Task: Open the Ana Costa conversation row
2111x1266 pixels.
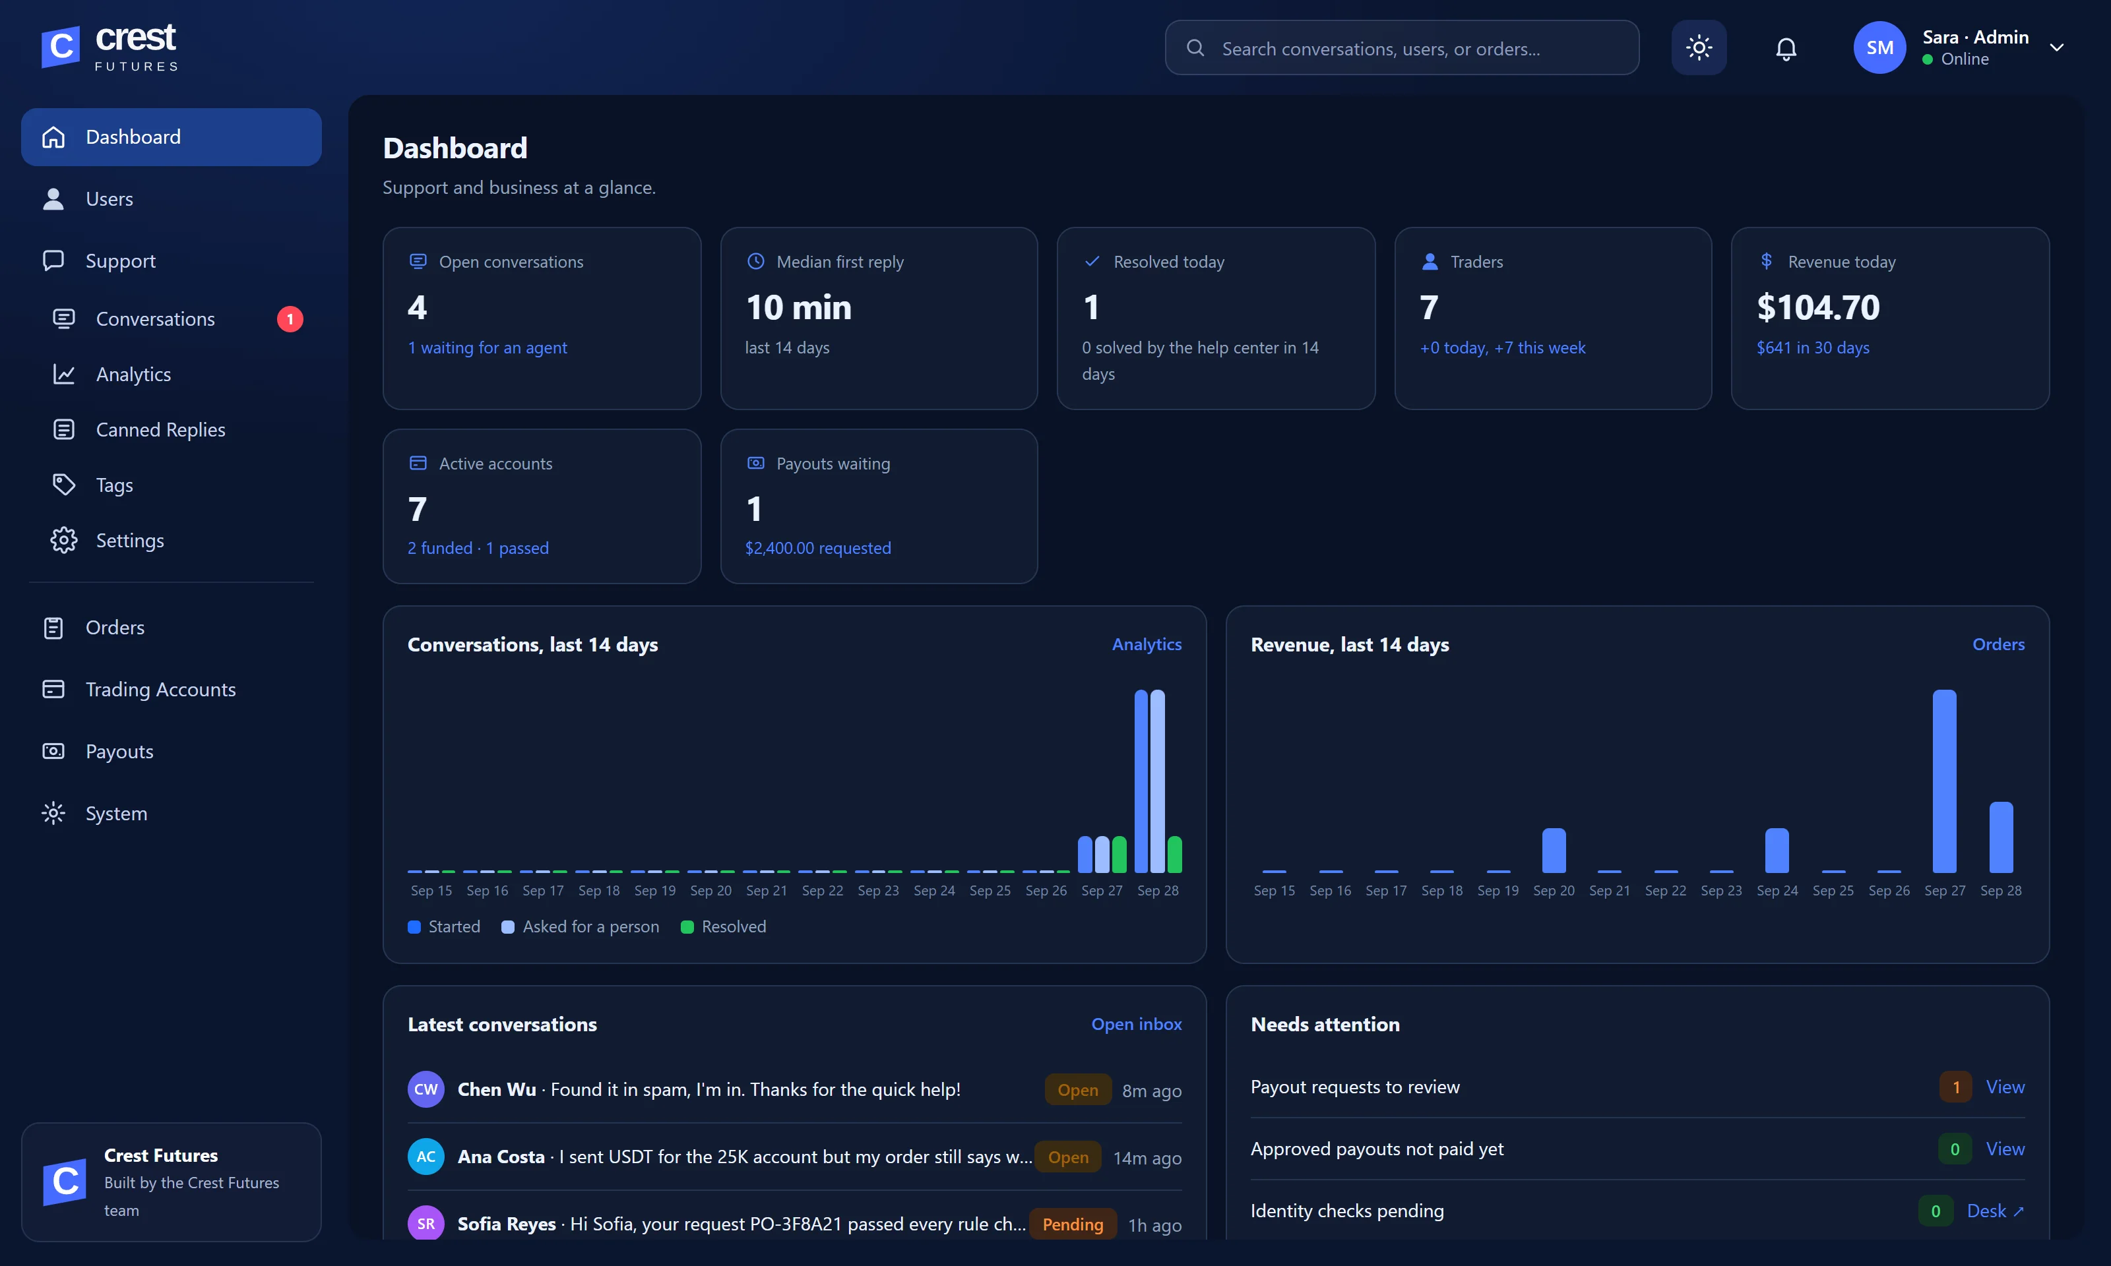Action: [x=794, y=1158]
